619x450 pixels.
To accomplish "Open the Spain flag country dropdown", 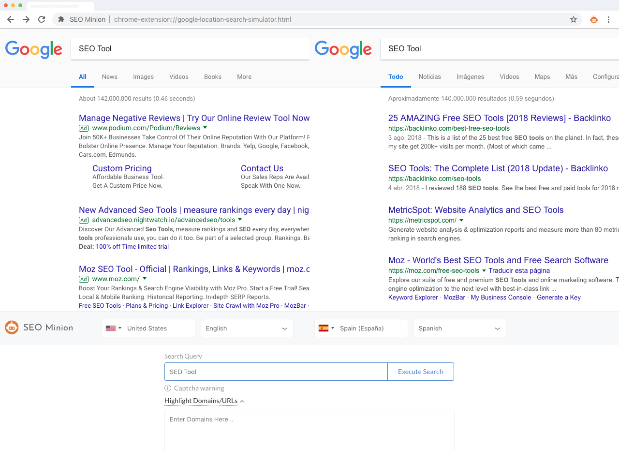I will (x=326, y=328).
